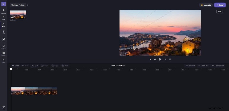Image resolution: width=229 pixels, height=111 pixels.
Task: Open the 16:9 aspect ratio selector
Action: 219,12
